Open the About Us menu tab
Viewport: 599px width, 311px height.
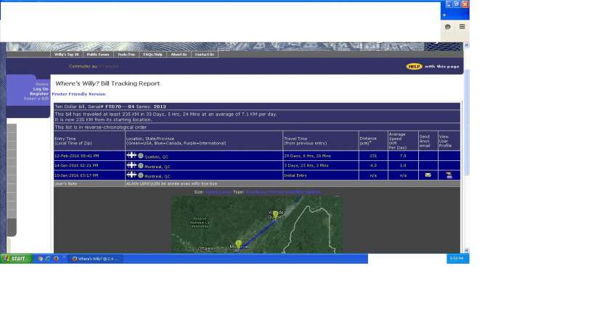[x=179, y=54]
